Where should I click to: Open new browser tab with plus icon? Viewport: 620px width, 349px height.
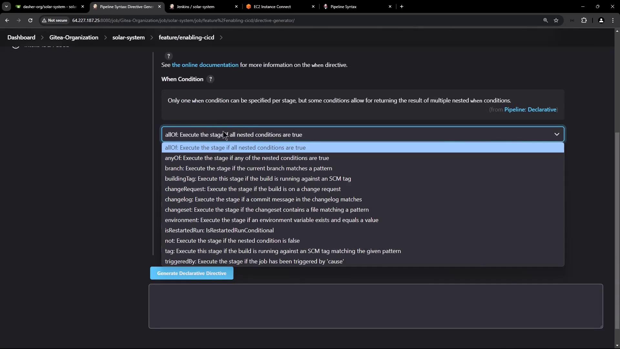point(402,6)
